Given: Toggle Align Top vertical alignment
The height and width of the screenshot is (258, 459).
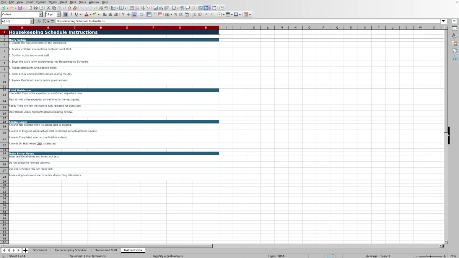Looking at the screenshot, I should coord(123,15).
